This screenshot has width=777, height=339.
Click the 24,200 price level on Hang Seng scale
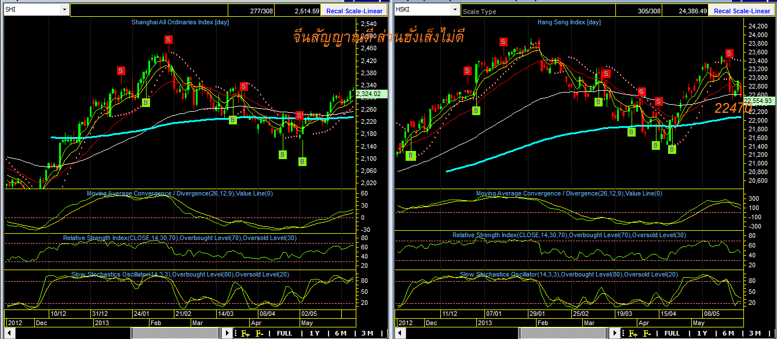click(758, 27)
